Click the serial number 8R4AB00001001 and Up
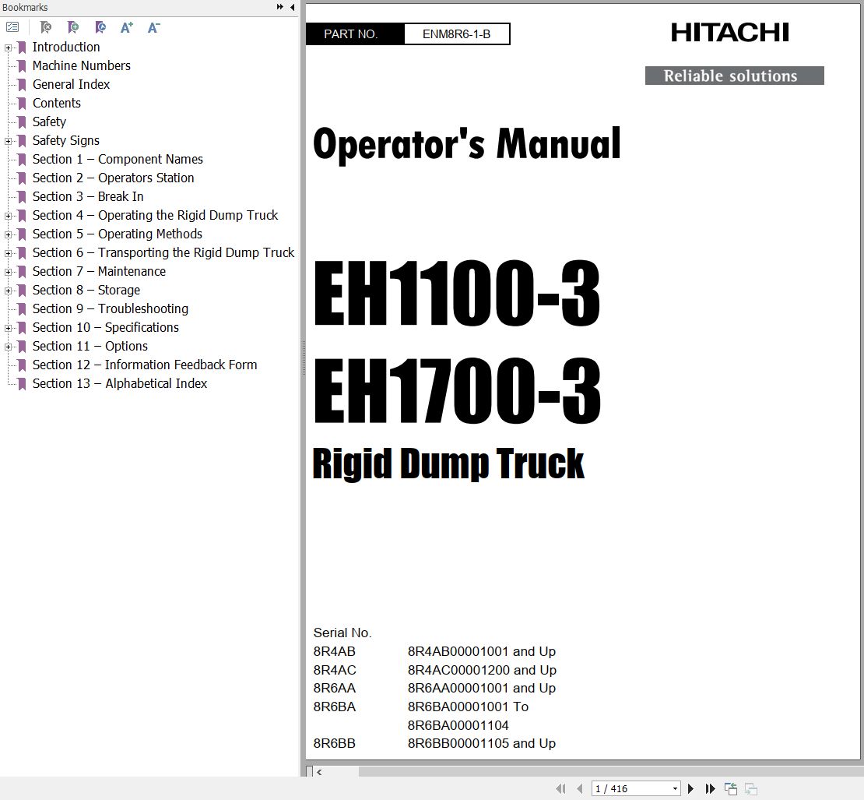 click(x=482, y=652)
